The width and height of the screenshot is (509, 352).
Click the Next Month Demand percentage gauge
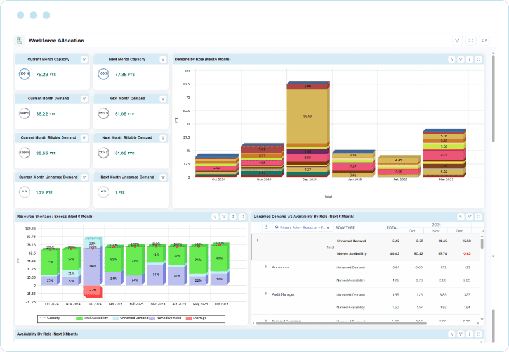click(103, 113)
